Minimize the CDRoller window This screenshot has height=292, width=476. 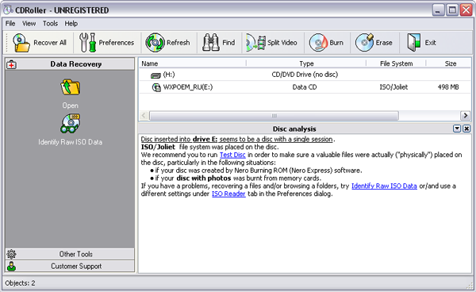tap(438, 10)
